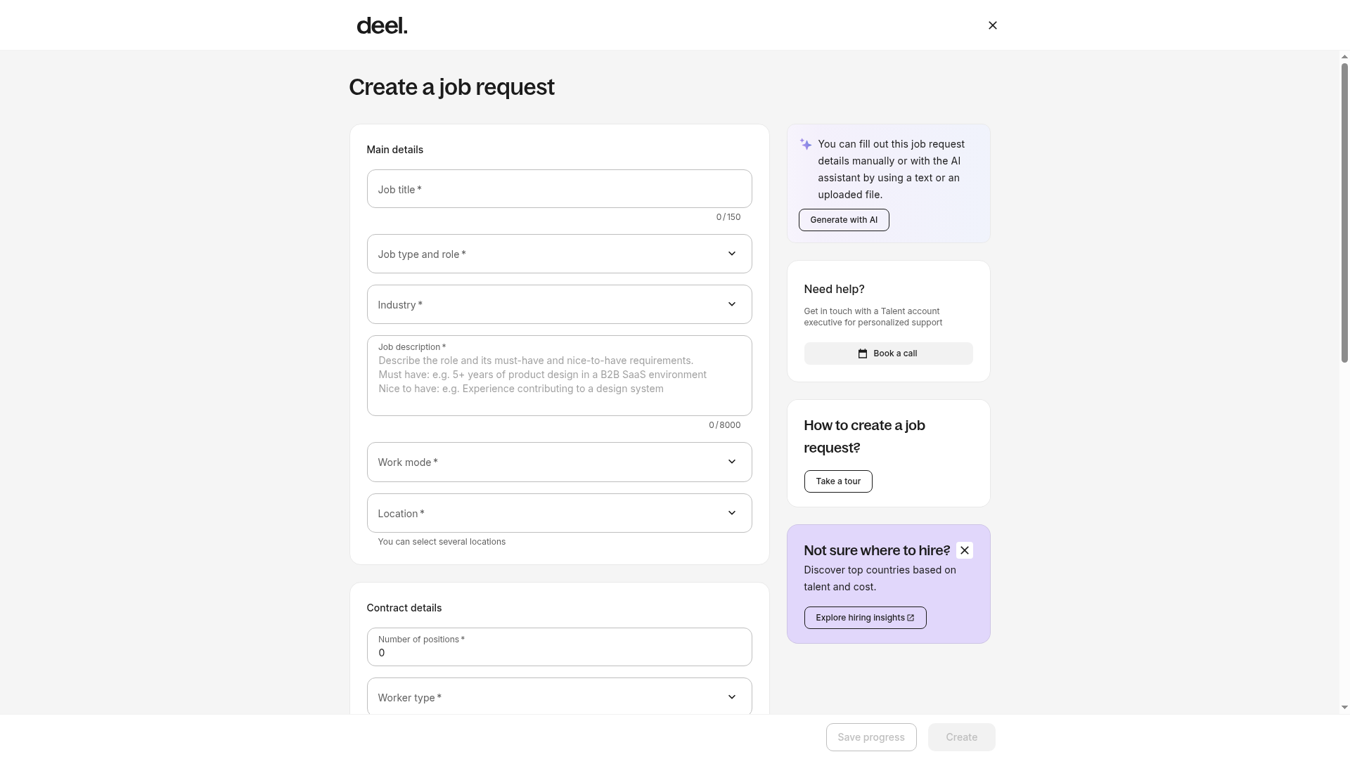Click the AI sparkle icon
Screen dimensions: 1350x759
(x=806, y=144)
